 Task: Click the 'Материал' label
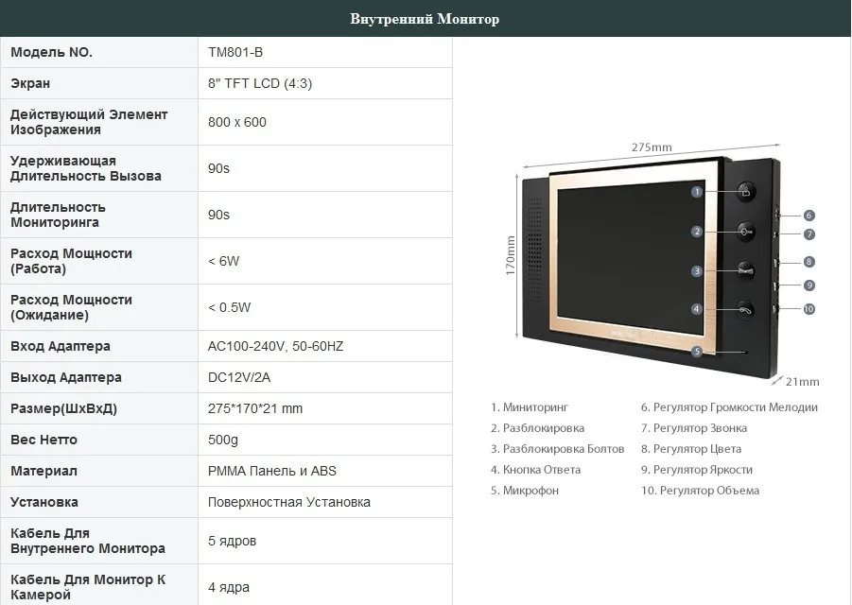[44, 471]
